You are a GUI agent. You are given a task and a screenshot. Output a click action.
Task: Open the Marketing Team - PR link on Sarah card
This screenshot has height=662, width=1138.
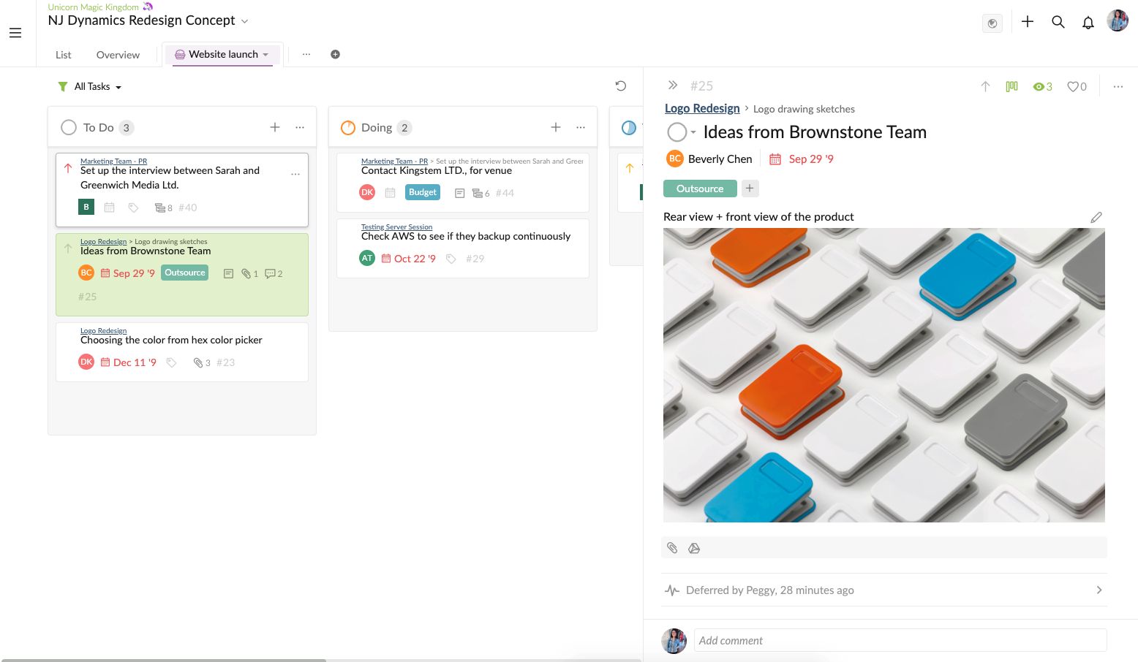pyautogui.click(x=113, y=161)
